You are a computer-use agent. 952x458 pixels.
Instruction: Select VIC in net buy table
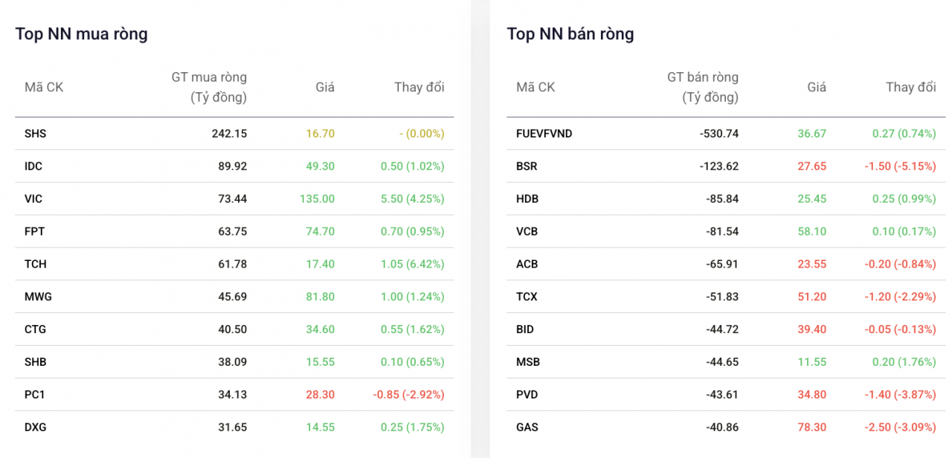point(33,199)
